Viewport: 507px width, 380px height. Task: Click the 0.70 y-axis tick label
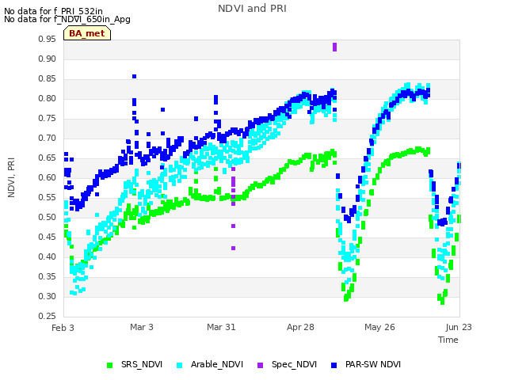coord(47,138)
